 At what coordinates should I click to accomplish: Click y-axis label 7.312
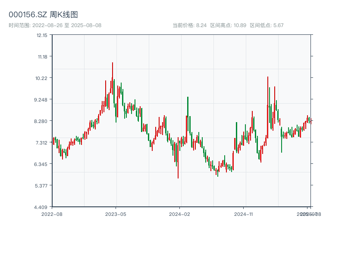click(41, 143)
